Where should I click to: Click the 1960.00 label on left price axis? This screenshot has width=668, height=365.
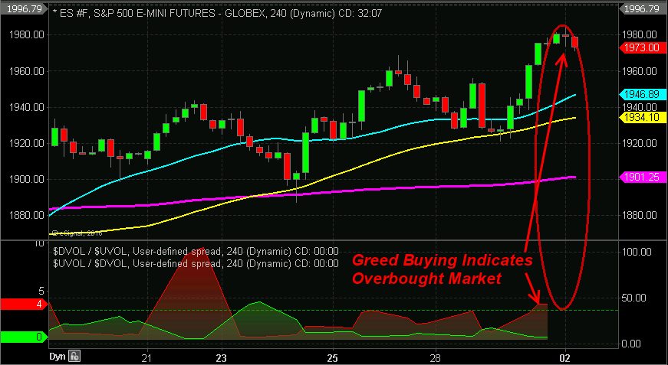pos(25,71)
